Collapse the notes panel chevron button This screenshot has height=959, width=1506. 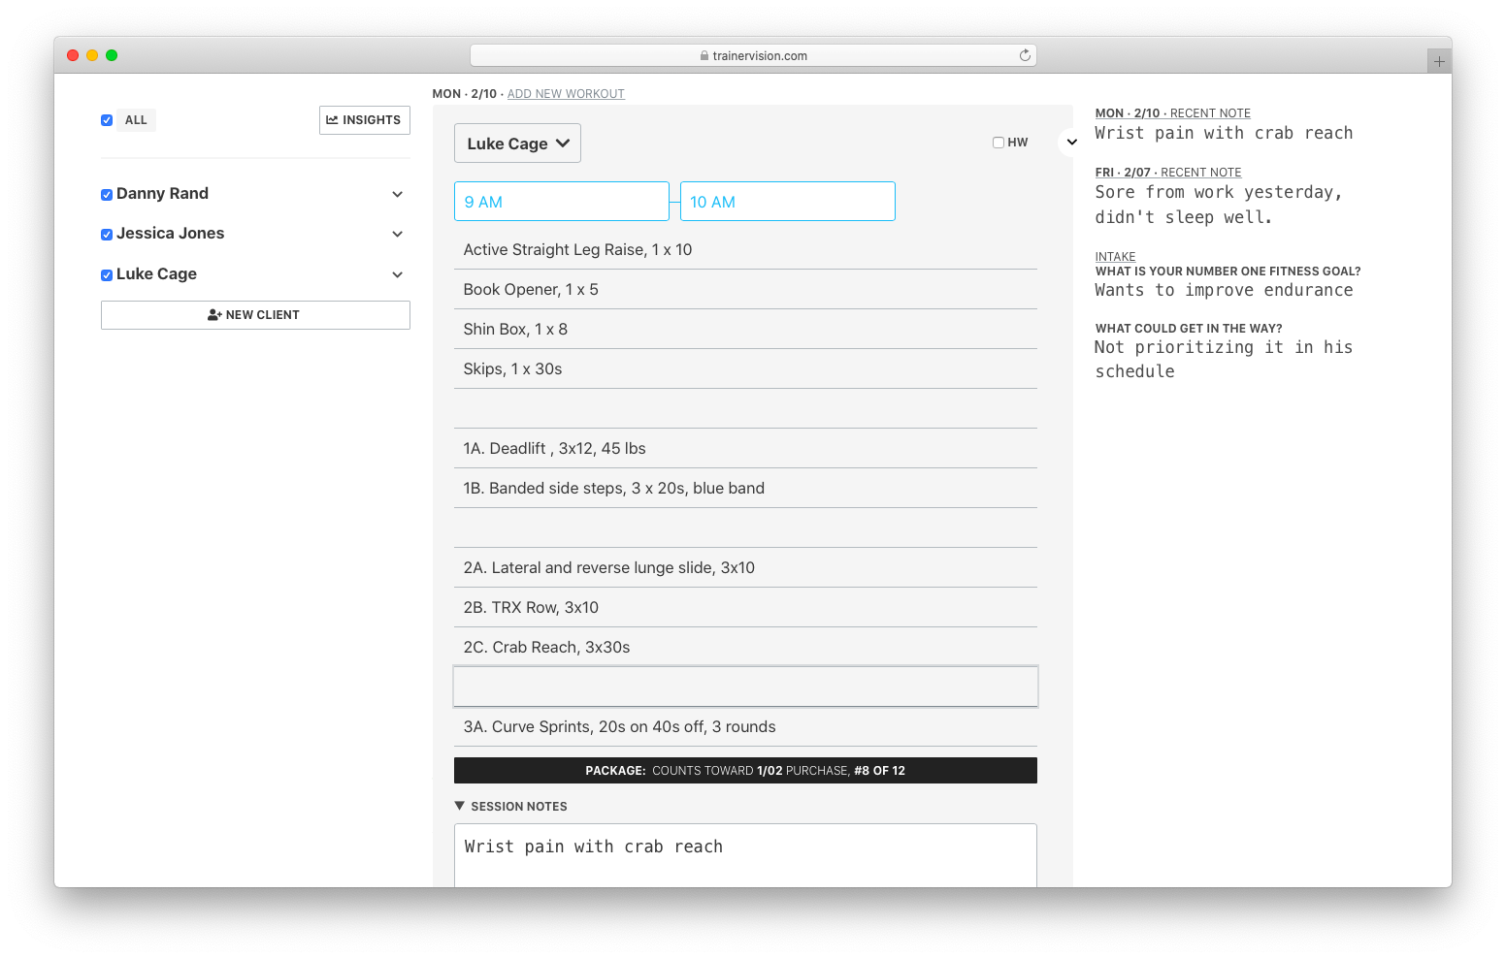(1071, 143)
